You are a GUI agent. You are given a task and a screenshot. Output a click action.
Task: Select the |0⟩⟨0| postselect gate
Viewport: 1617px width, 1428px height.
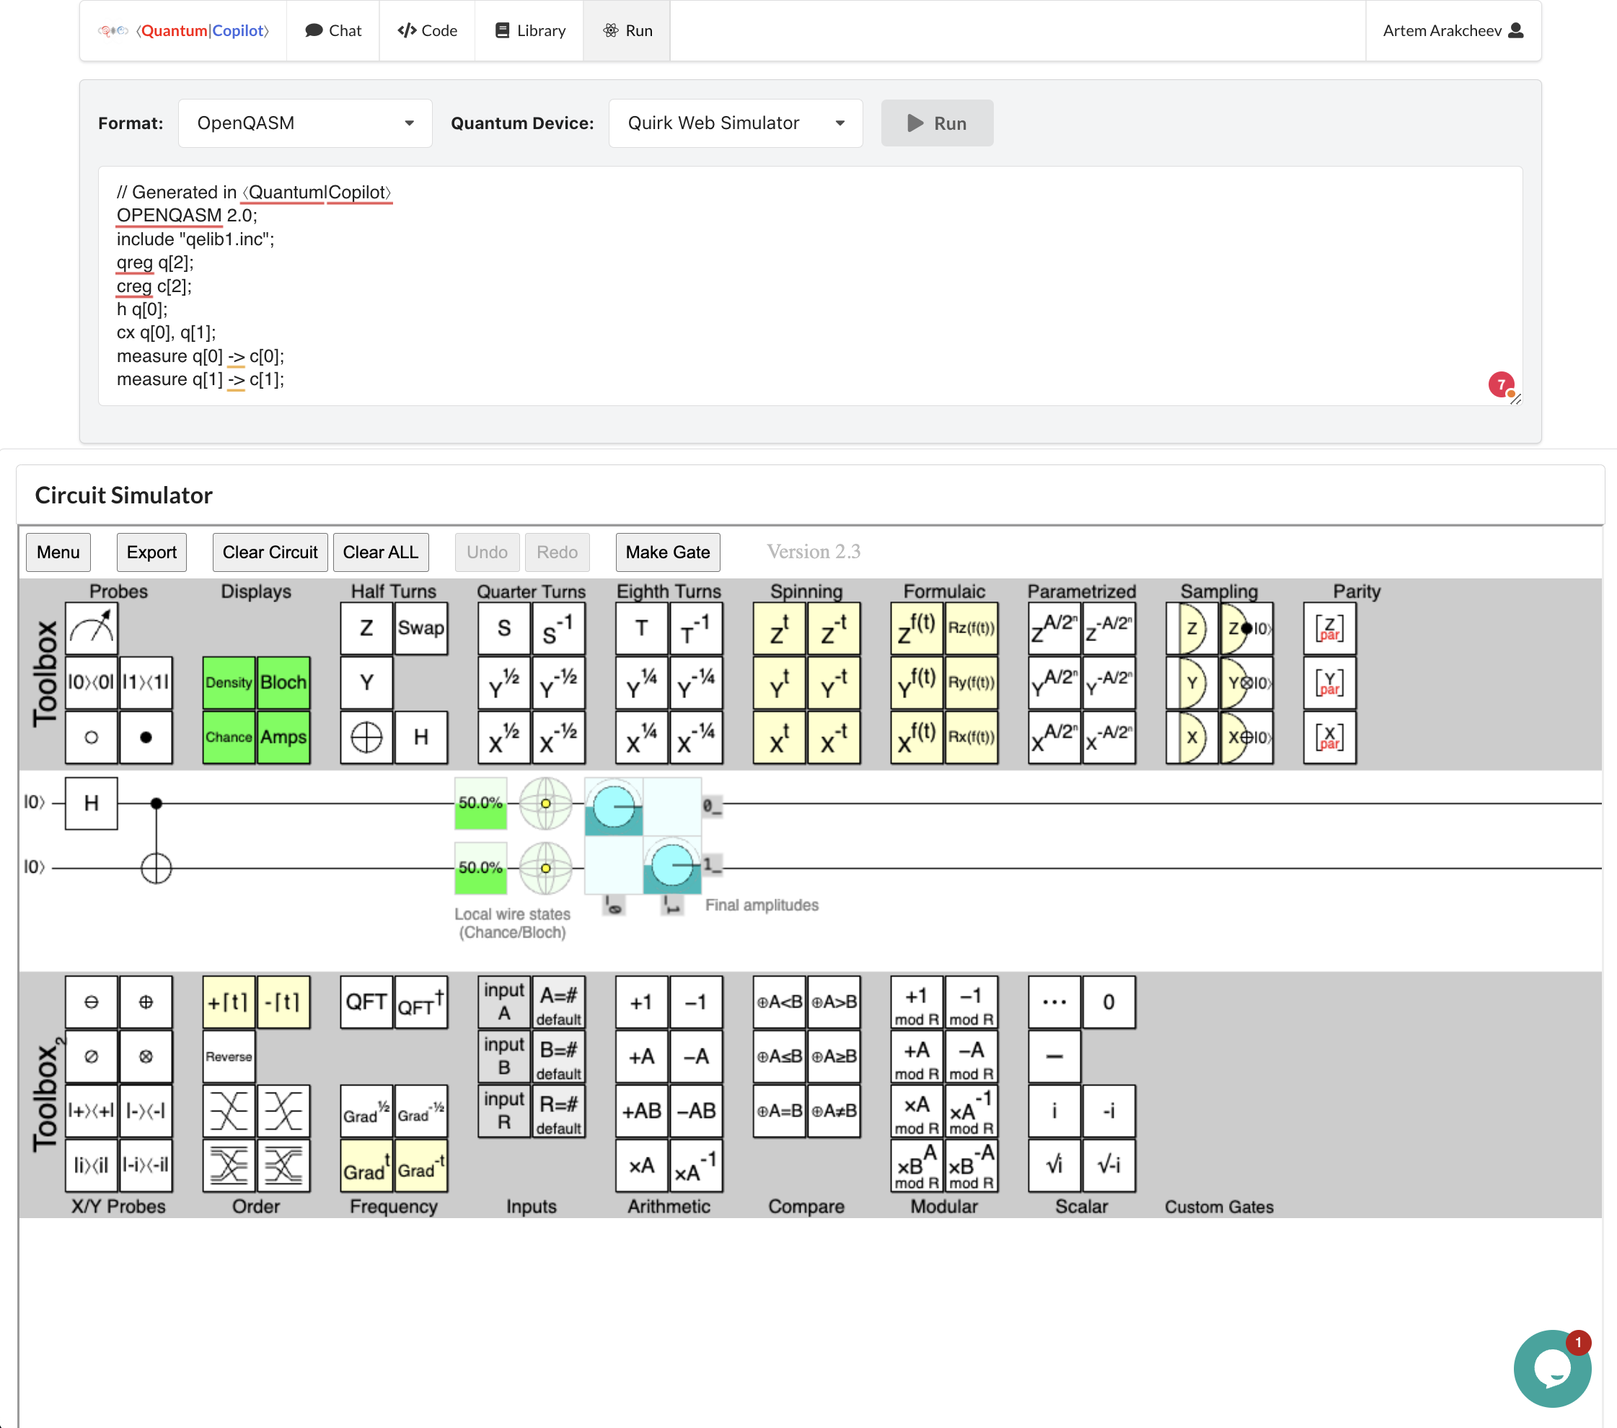[x=91, y=683]
